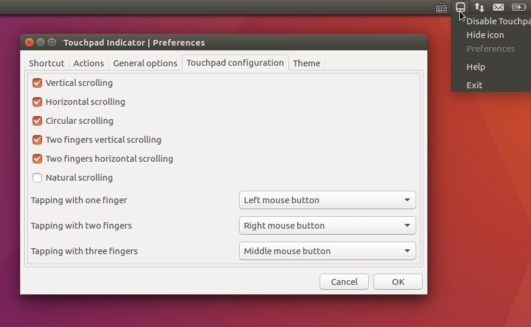Screen dimensions: 531x327
Task: Select Hide icon in the indicator menu
Action: [x=491, y=35]
